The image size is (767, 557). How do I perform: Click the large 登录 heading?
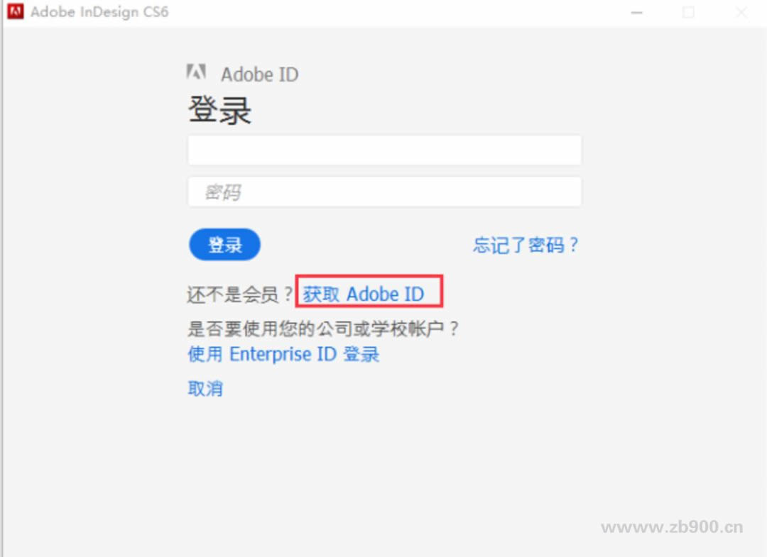[220, 110]
